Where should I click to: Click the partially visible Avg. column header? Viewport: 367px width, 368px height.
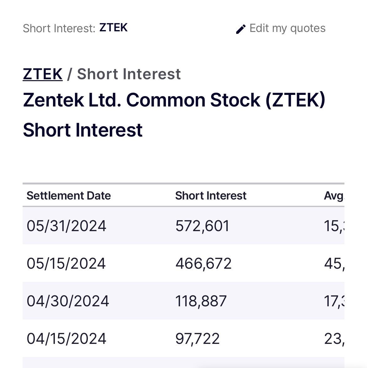334,196
